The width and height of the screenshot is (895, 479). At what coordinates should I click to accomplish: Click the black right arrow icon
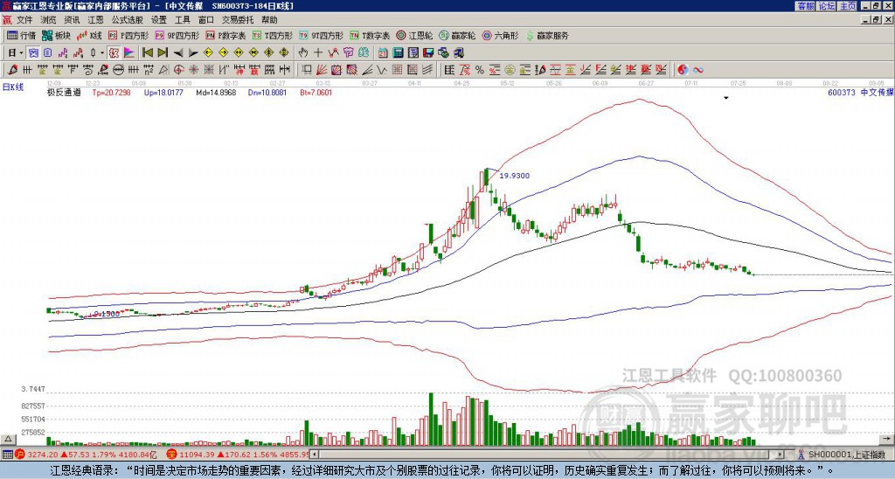[x=193, y=53]
